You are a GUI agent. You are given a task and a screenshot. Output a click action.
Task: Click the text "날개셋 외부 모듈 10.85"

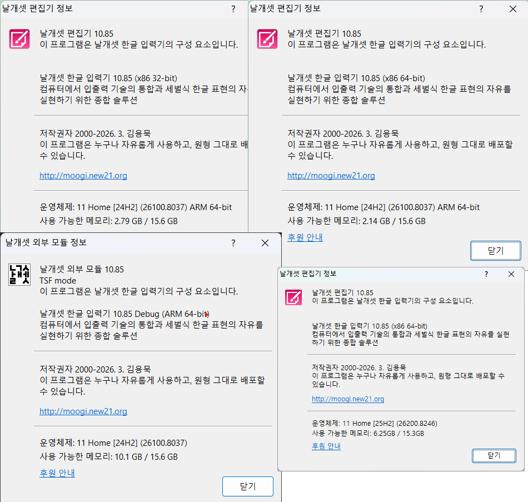coord(82,269)
